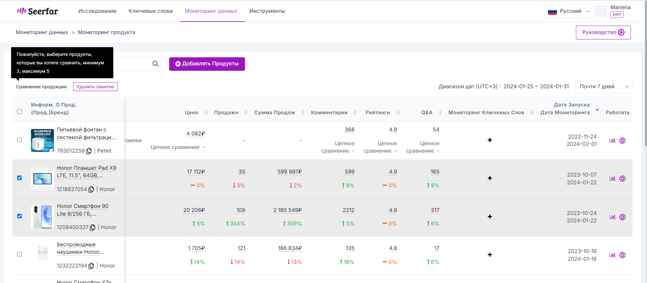This screenshot has height=283, width=647.
Task: Open Honor Планшет Pad X9 product link
Action: click(87, 172)
